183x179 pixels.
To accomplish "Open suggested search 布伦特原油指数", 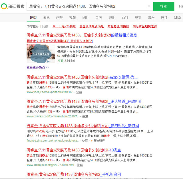I will (x=118, y=26).
